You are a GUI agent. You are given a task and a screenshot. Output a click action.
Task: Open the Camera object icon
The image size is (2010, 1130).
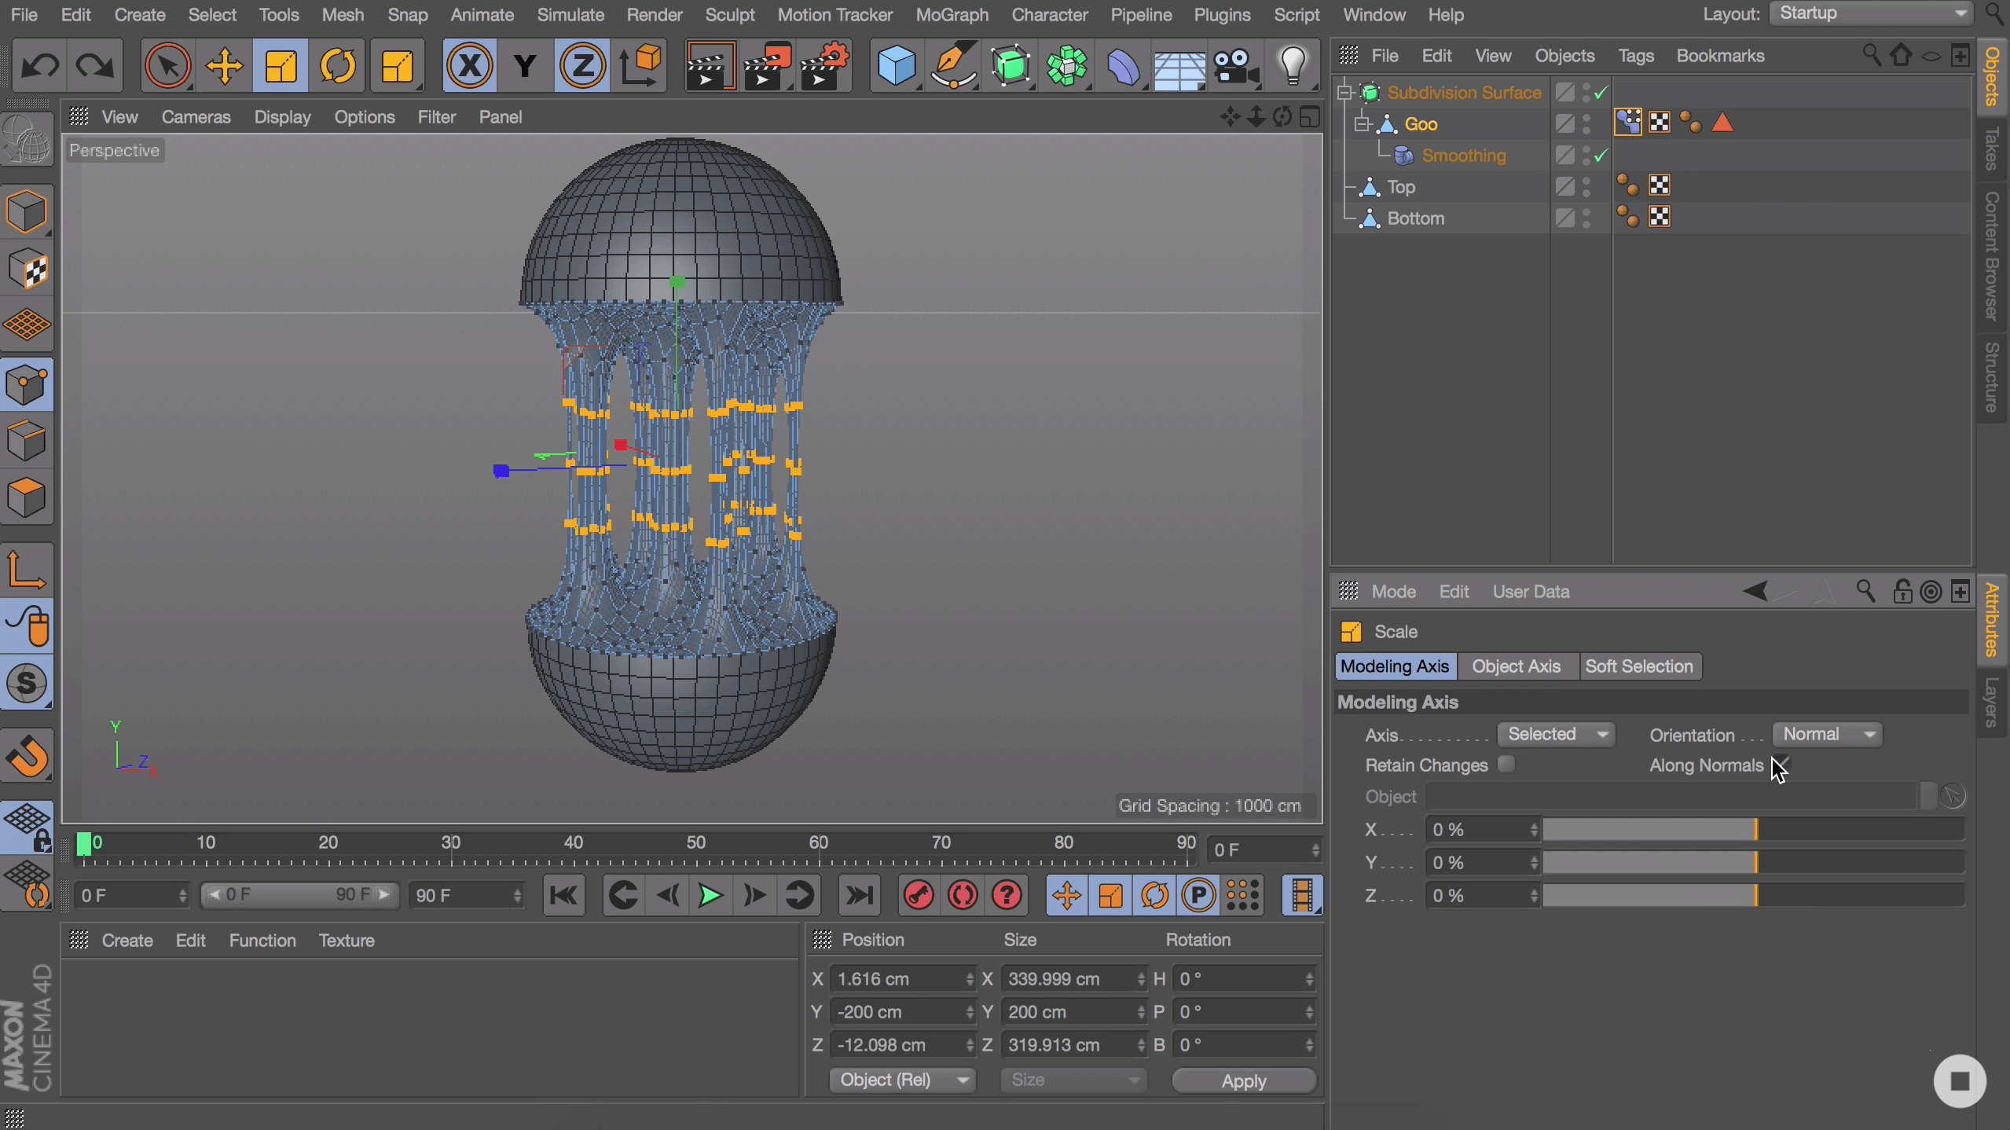point(1235,66)
